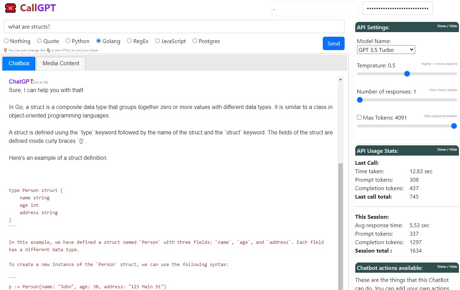This screenshot has width=460, height=290.
Task: Click Completion tokens 437 under Last Call
Action: click(414, 188)
